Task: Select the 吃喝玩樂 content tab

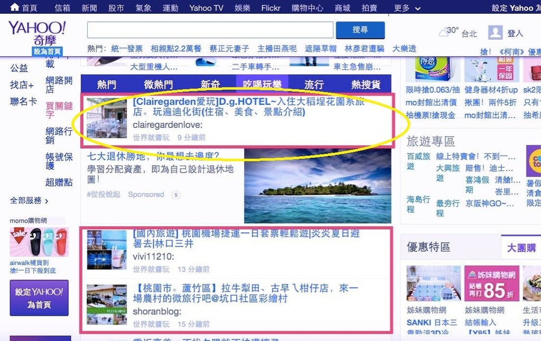Action: [x=262, y=84]
